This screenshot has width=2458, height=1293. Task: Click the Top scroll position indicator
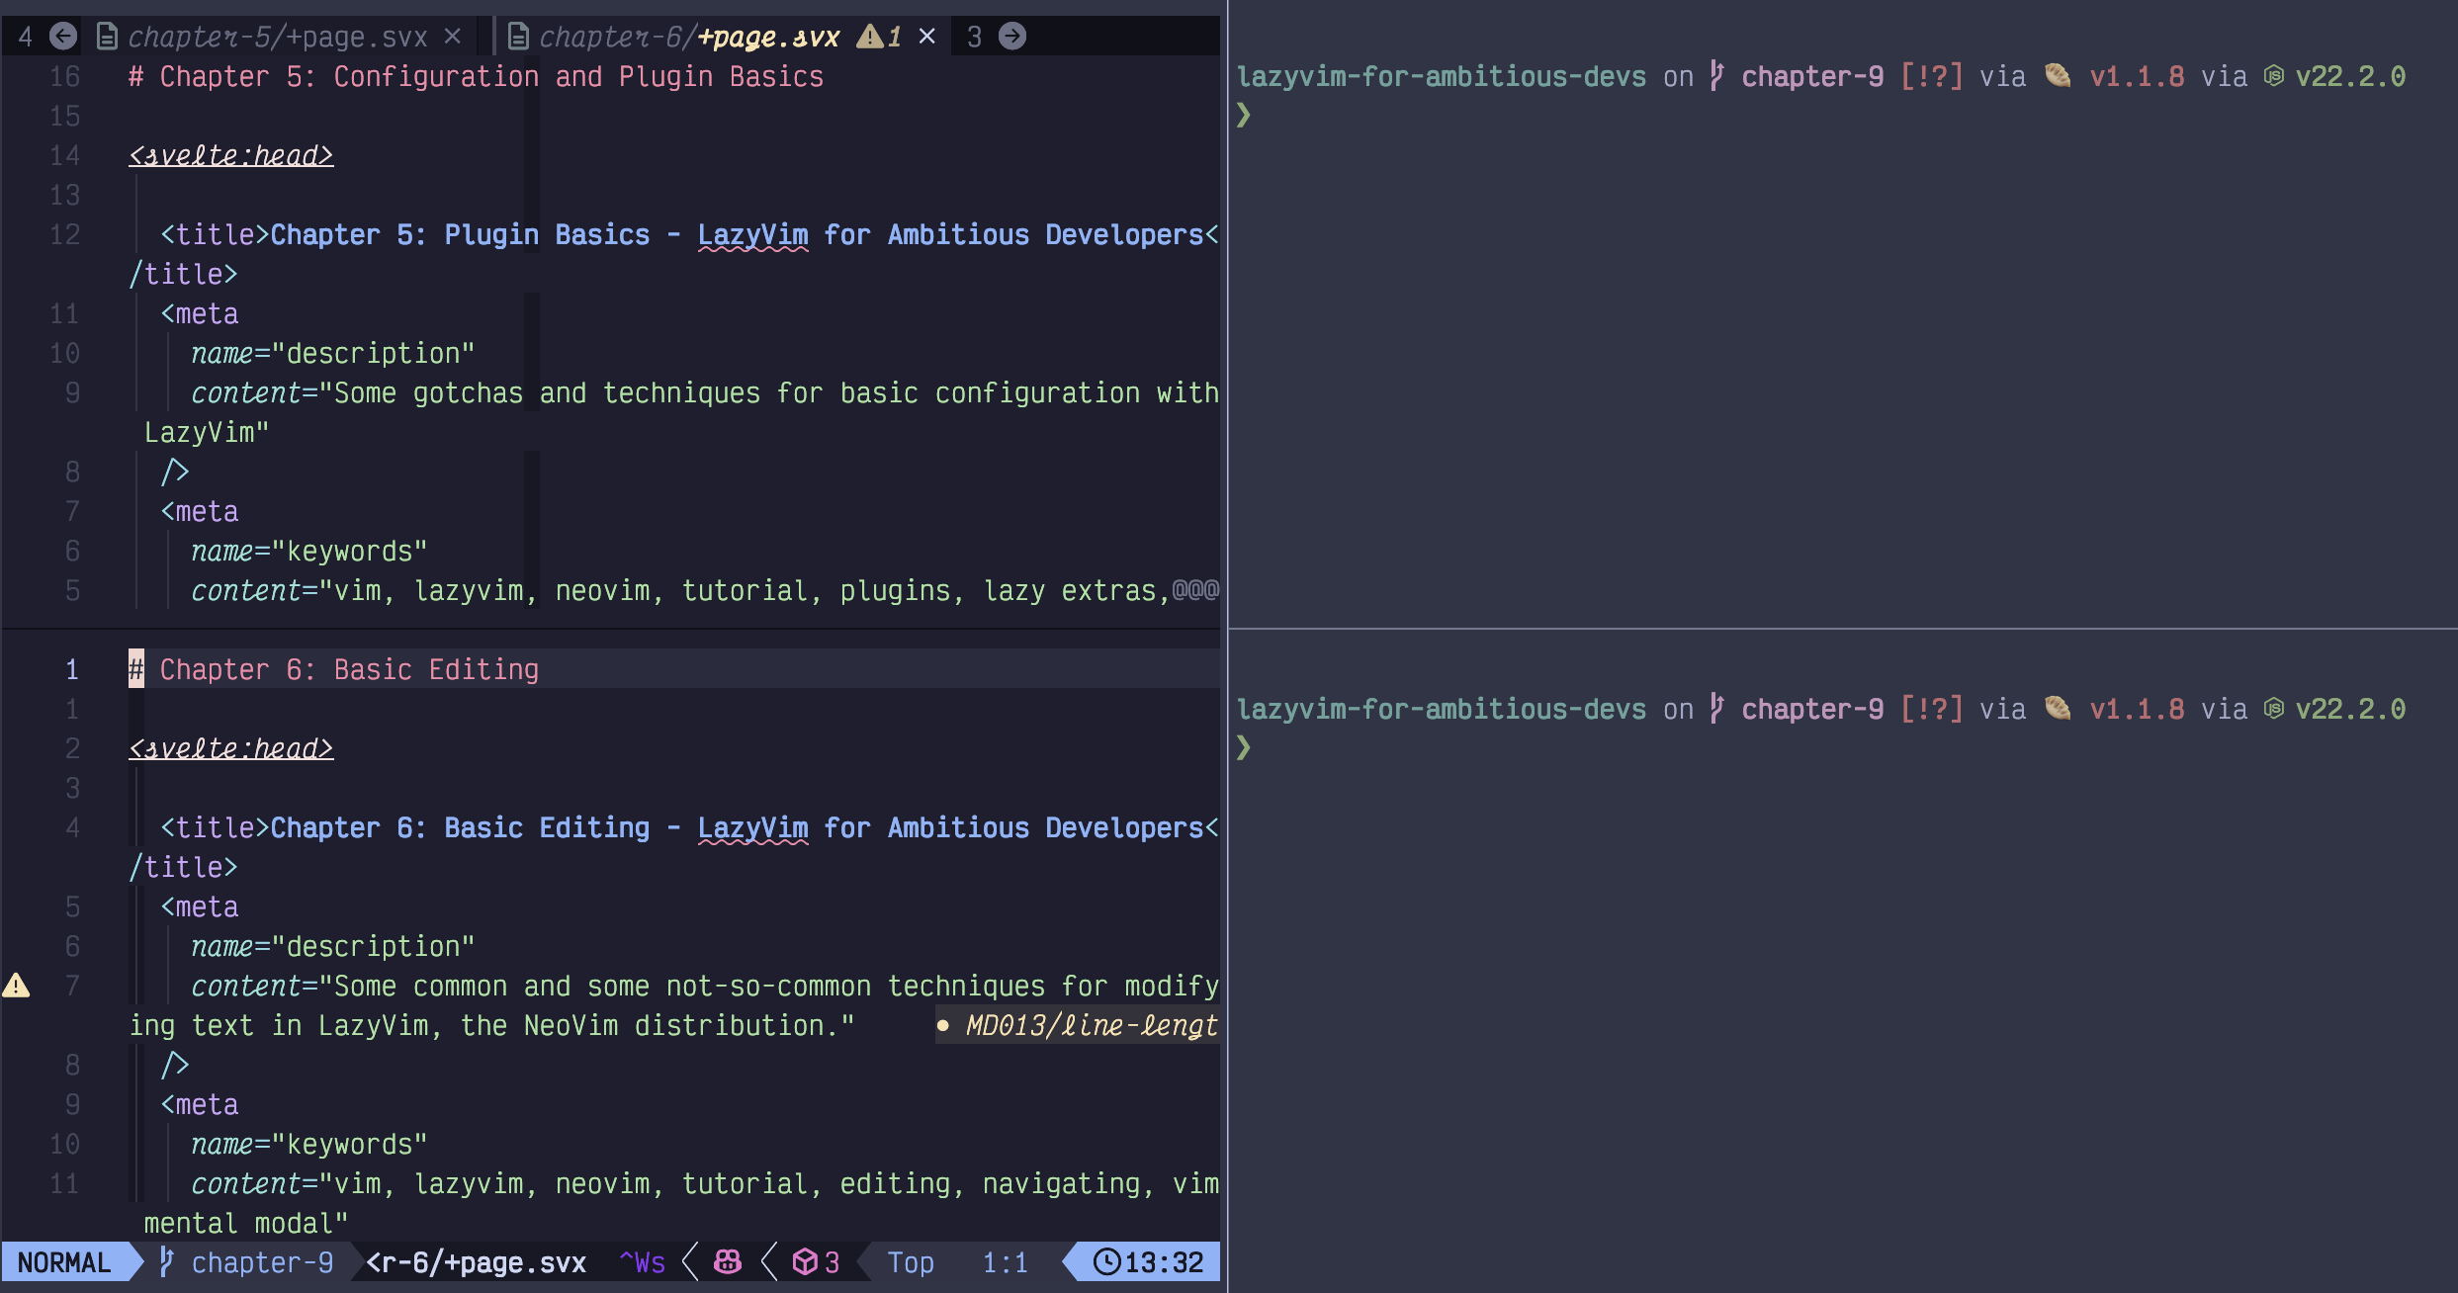coord(911,1262)
